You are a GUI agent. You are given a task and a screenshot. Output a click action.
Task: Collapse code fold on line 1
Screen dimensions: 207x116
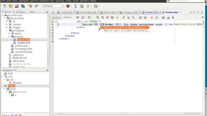click(56, 22)
